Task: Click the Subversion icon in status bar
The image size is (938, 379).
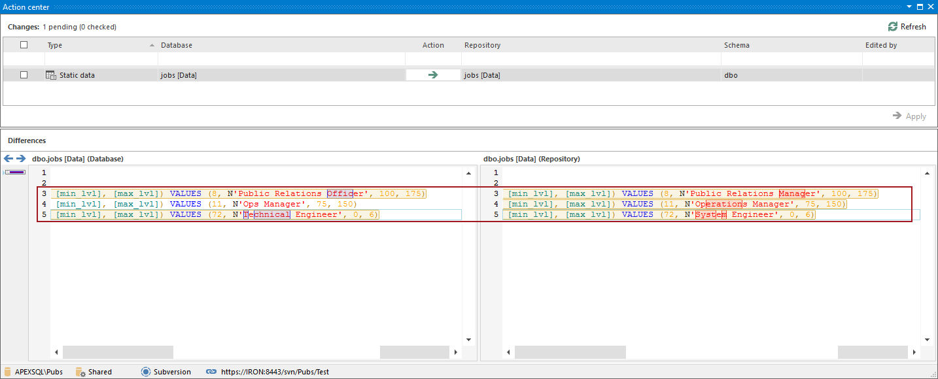Action: click(146, 372)
